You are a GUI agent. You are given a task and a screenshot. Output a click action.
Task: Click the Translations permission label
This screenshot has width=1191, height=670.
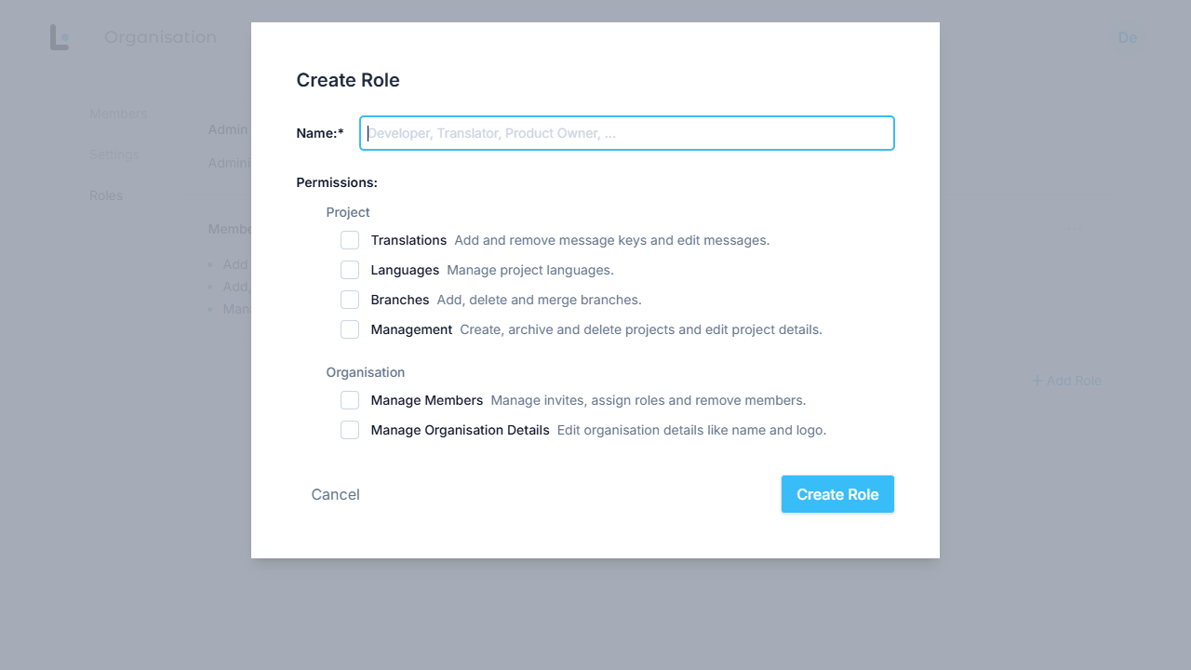tap(408, 240)
